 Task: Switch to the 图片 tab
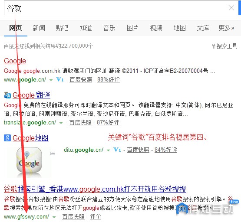(132, 28)
